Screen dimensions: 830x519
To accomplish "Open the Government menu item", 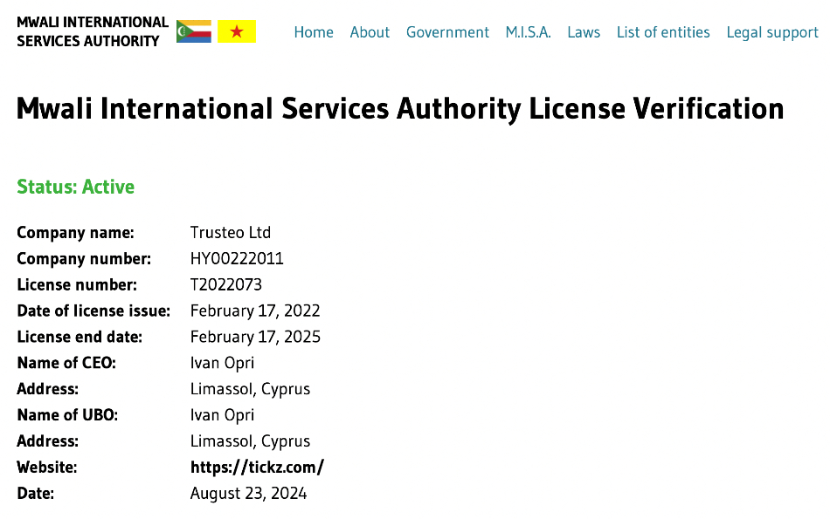I will (447, 32).
